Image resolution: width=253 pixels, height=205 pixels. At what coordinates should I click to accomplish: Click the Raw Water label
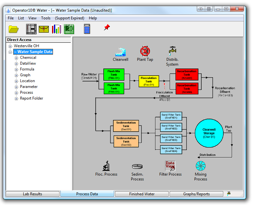pos(89,76)
